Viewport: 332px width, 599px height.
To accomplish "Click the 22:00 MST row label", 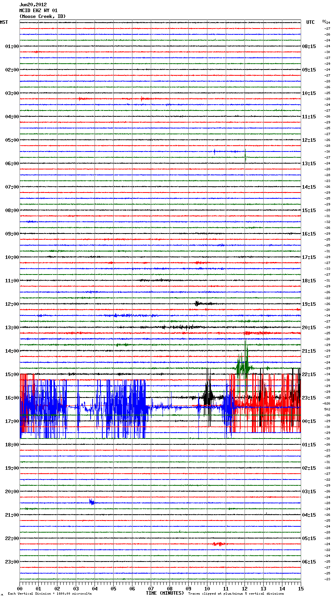I will [12, 538].
